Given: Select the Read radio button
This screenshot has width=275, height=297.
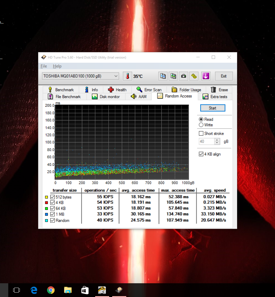Looking at the screenshot, I should 201,119.
